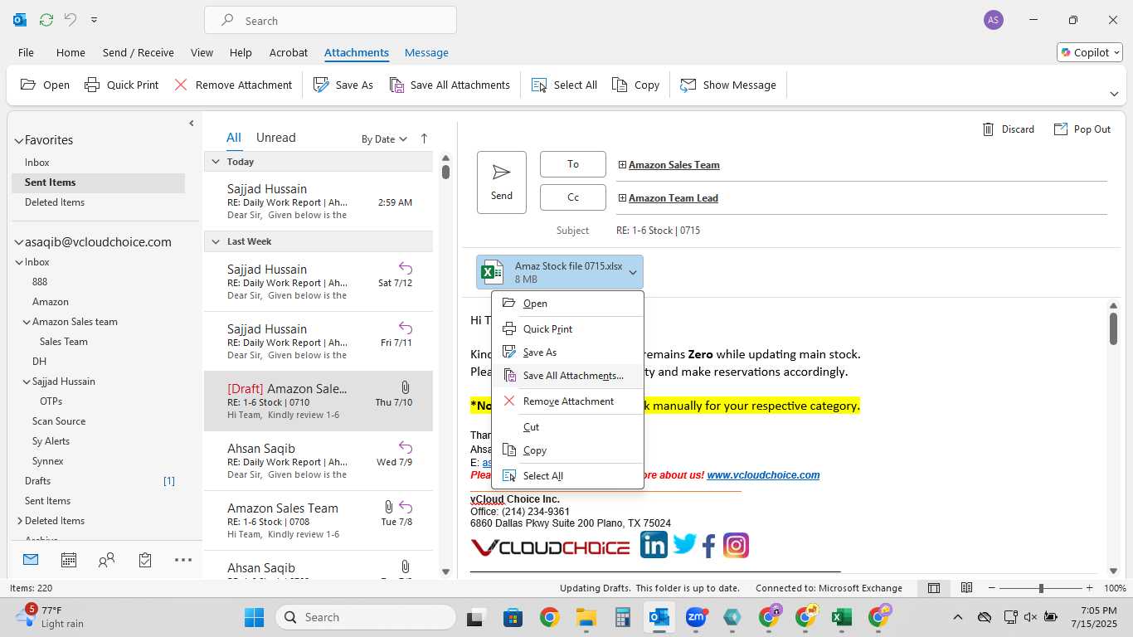The width and height of the screenshot is (1133, 637).
Task: Open the Copilot dropdown button
Action: 1089,52
